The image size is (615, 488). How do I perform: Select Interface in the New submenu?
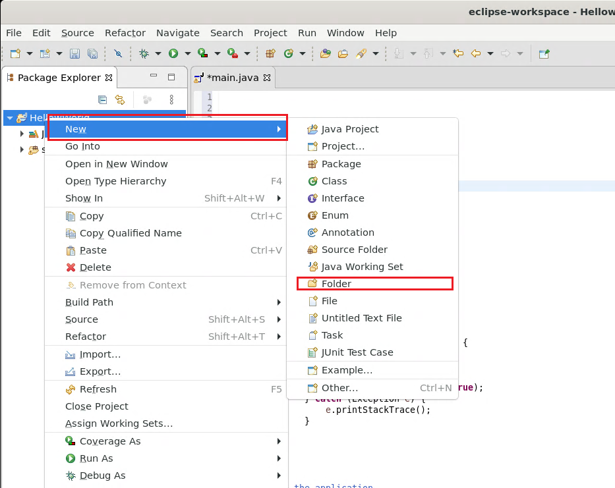click(x=372, y=198)
